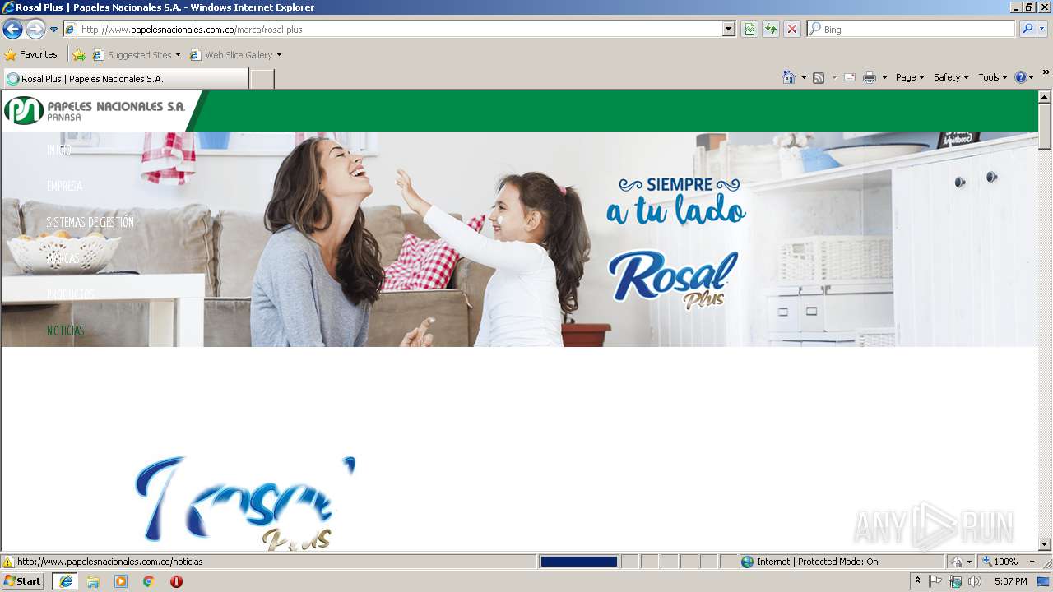Open Windows Explorer folder taskbar icon
Screen dimensions: 1053x592
[x=93, y=581]
